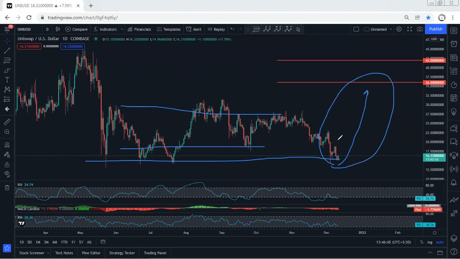Open the Unnamed layout dropdown
The image size is (460, 259).
(378, 29)
